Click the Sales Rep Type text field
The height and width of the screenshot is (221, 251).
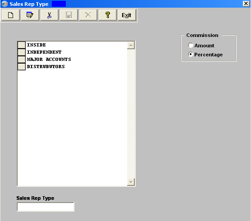46,207
